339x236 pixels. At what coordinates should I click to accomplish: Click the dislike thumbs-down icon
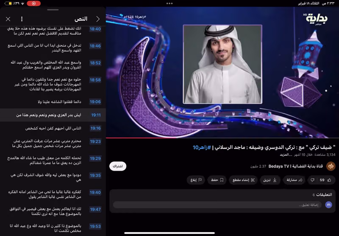pos(312,180)
